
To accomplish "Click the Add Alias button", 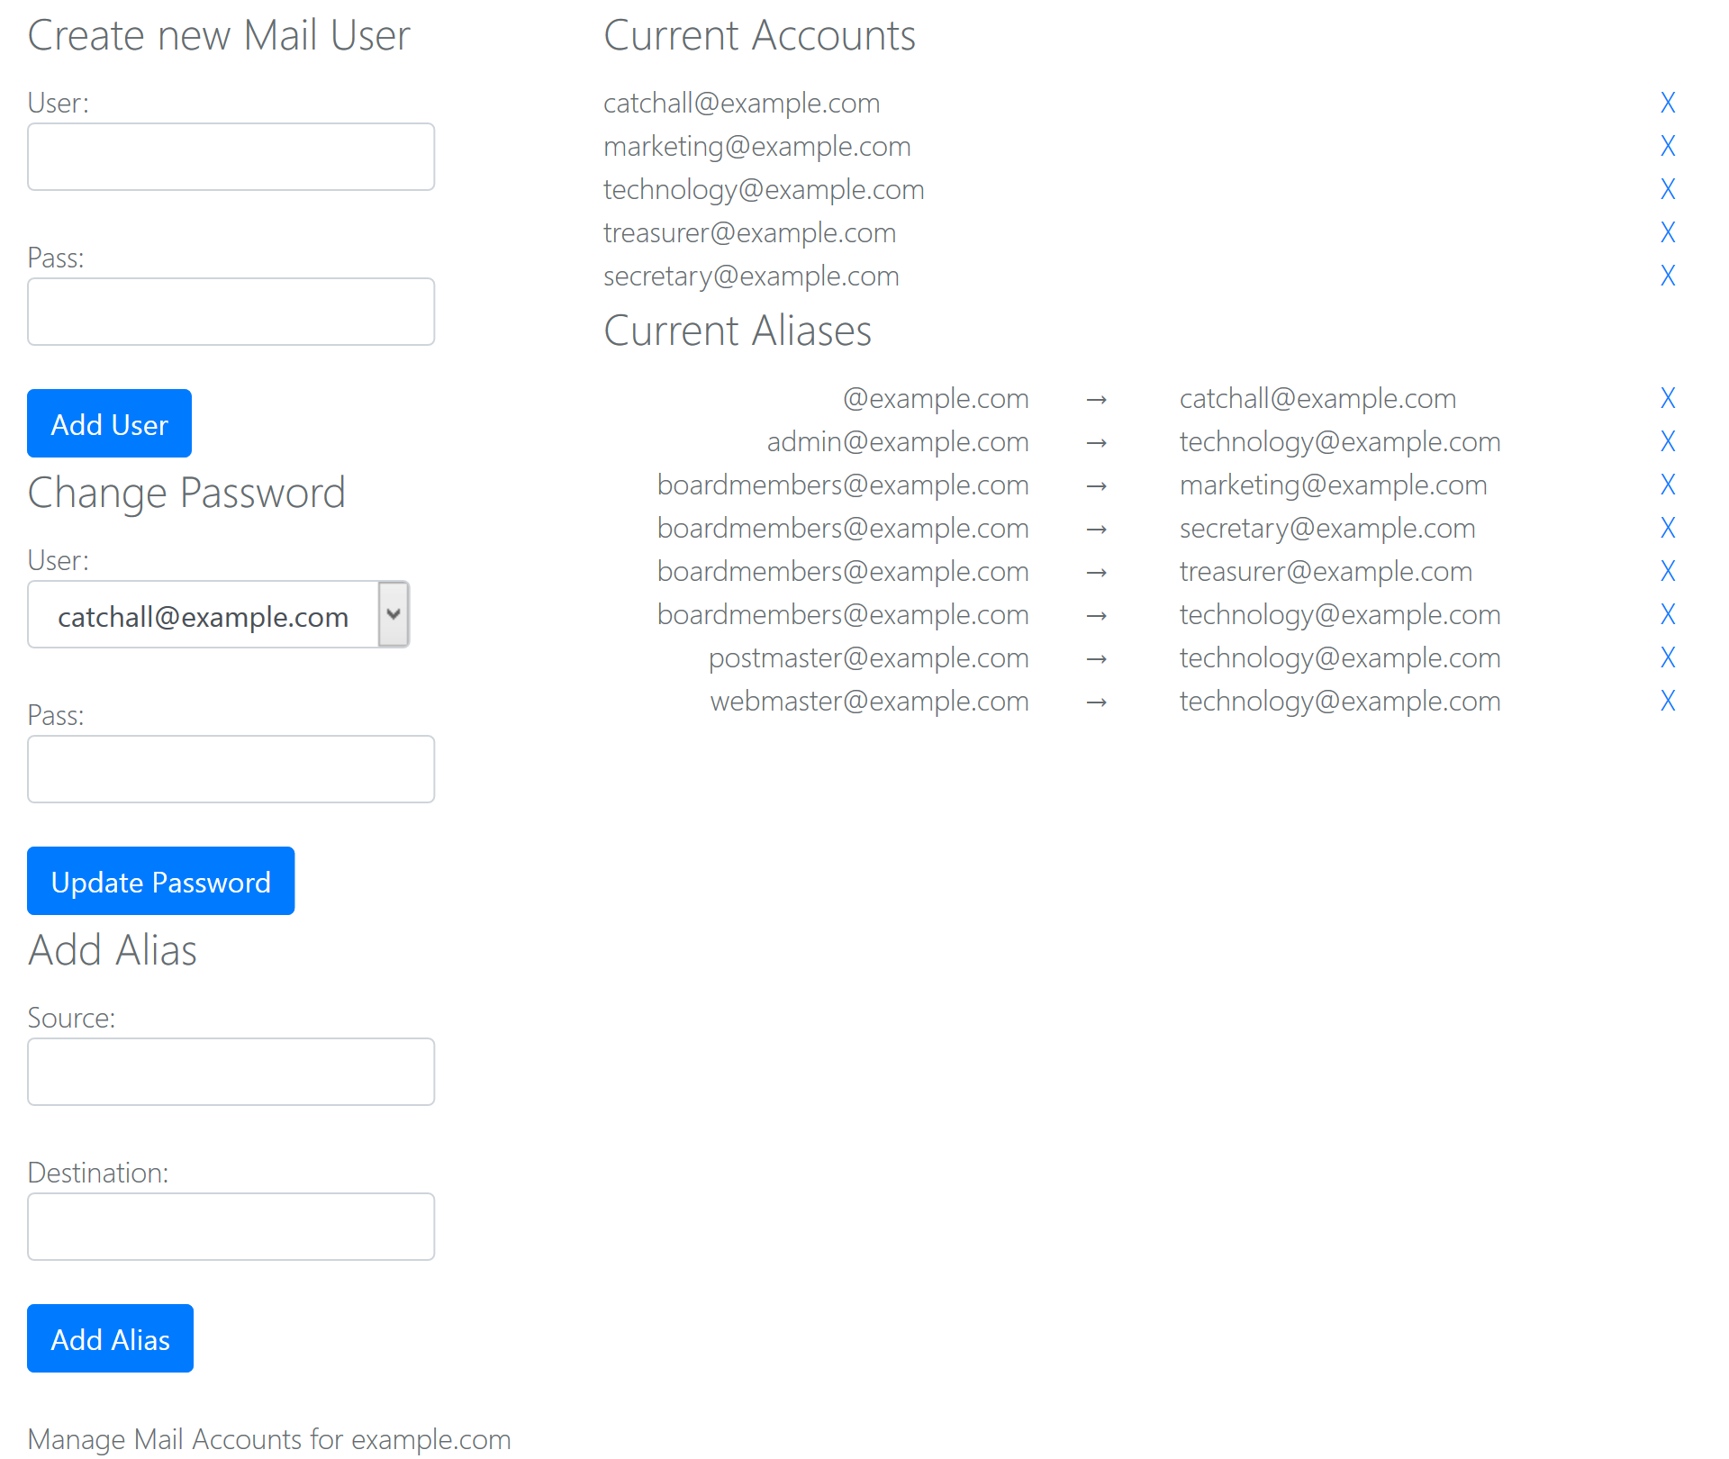I will 110,1338.
